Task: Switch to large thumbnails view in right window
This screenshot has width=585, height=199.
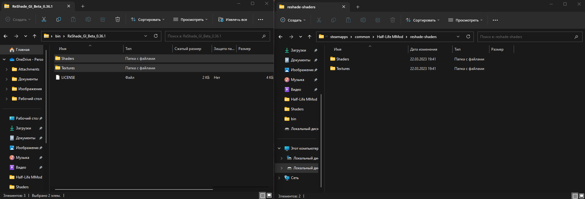Action: [x=581, y=196]
